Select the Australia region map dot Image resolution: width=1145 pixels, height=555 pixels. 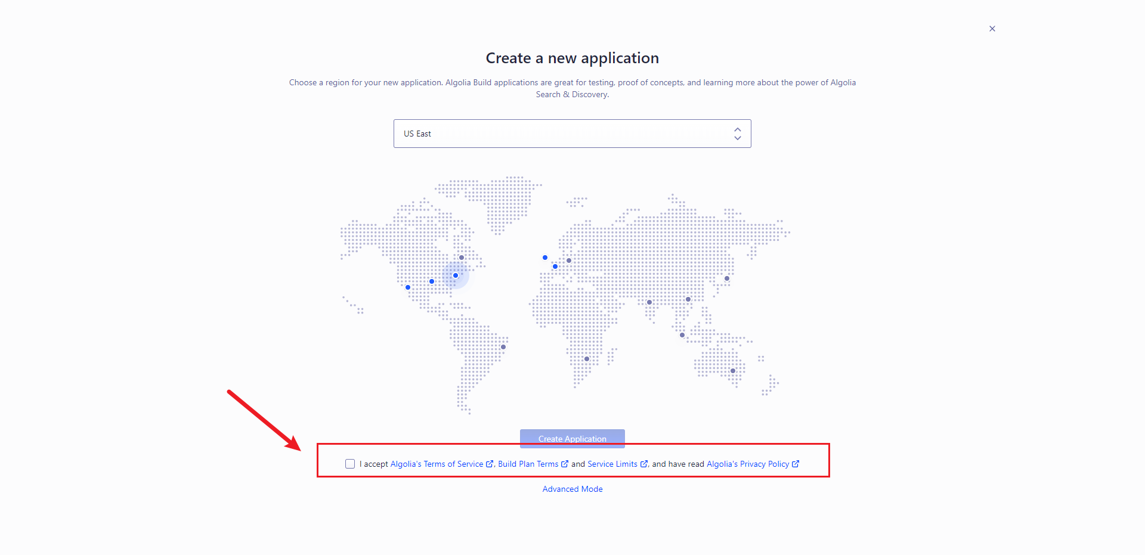point(733,371)
